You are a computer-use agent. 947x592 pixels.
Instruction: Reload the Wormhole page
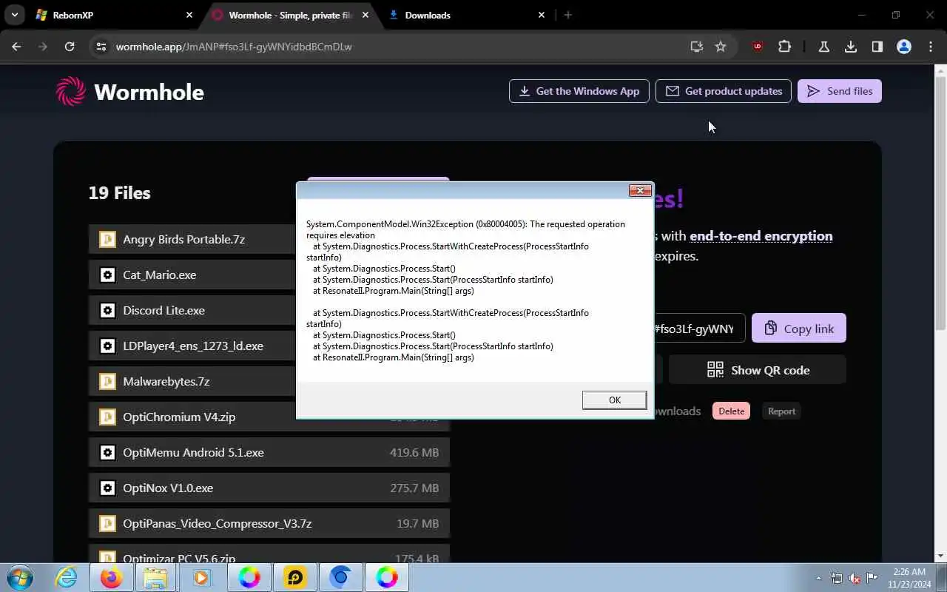coord(70,47)
